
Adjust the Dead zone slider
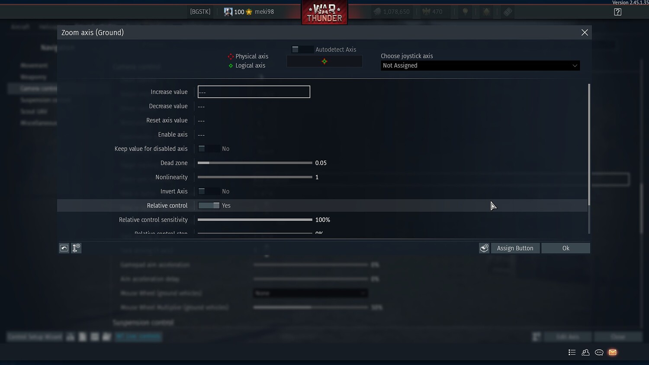[254, 163]
